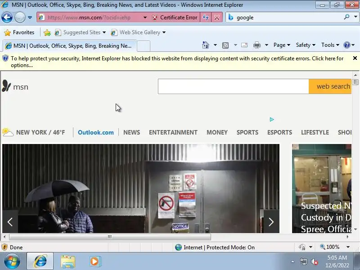Open Outlook.com link
The image size is (360, 270).
tap(96, 132)
